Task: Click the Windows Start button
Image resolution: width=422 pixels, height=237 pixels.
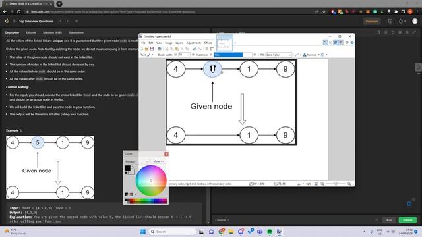Action: pos(143,232)
